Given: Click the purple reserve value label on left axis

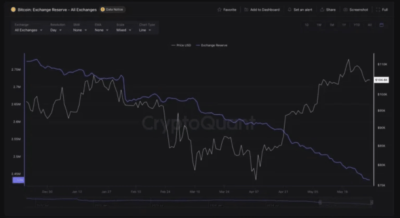Looking at the screenshot, I should pos(18,180).
